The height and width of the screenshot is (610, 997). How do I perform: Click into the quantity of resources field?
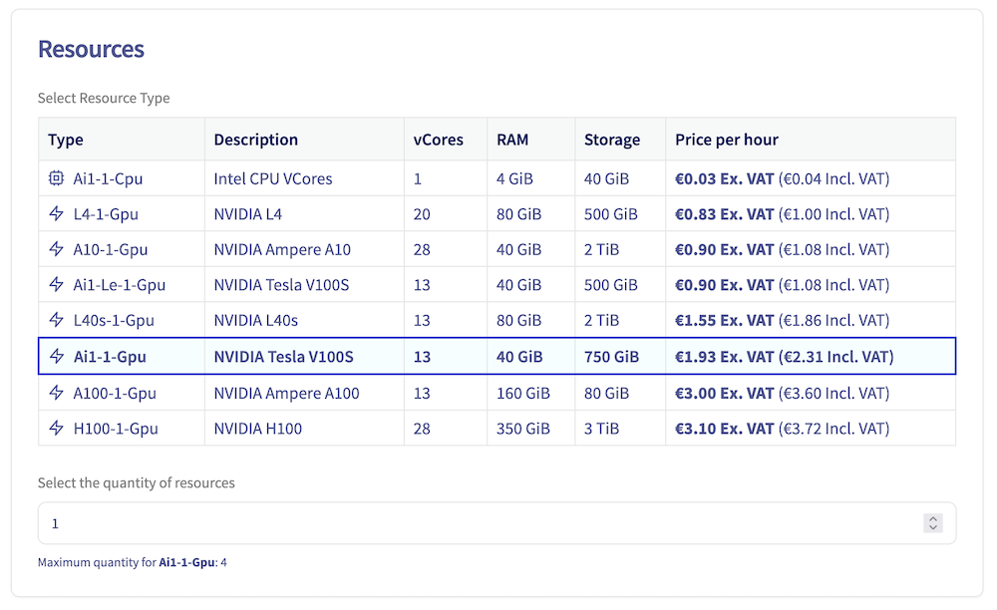(479, 523)
